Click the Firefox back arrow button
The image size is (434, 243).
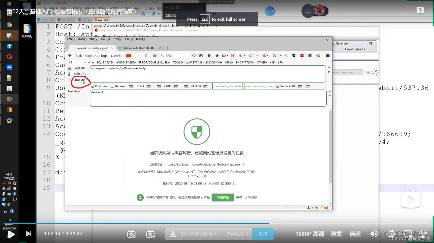click(70, 56)
